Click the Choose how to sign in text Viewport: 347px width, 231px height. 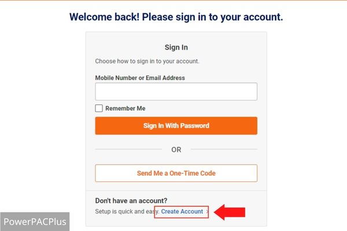[x=147, y=61]
